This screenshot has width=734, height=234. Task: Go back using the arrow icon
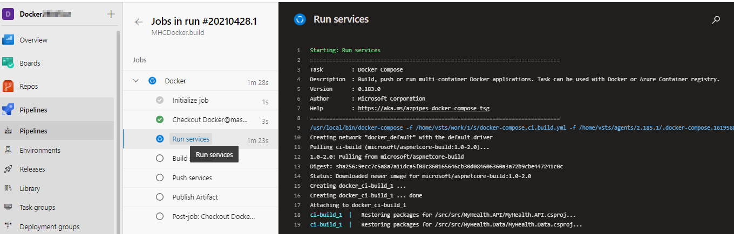tap(139, 22)
